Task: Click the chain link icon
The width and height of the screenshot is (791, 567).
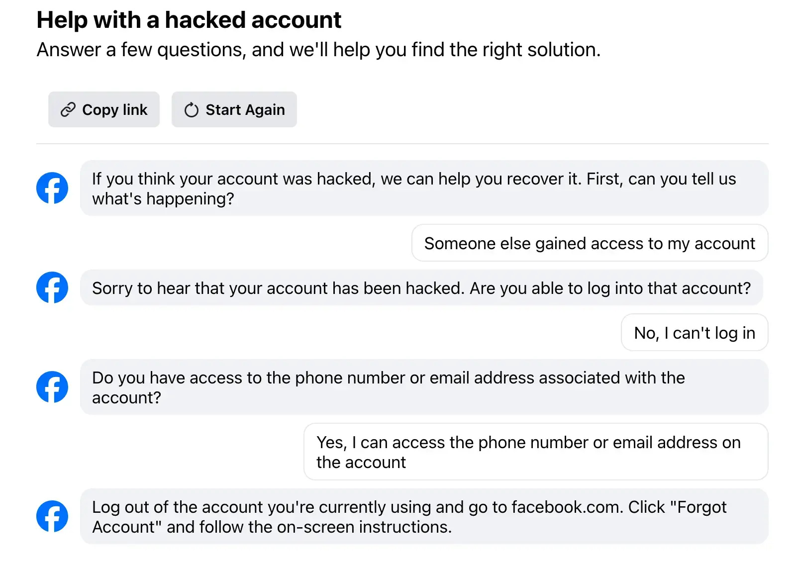Action: point(68,109)
